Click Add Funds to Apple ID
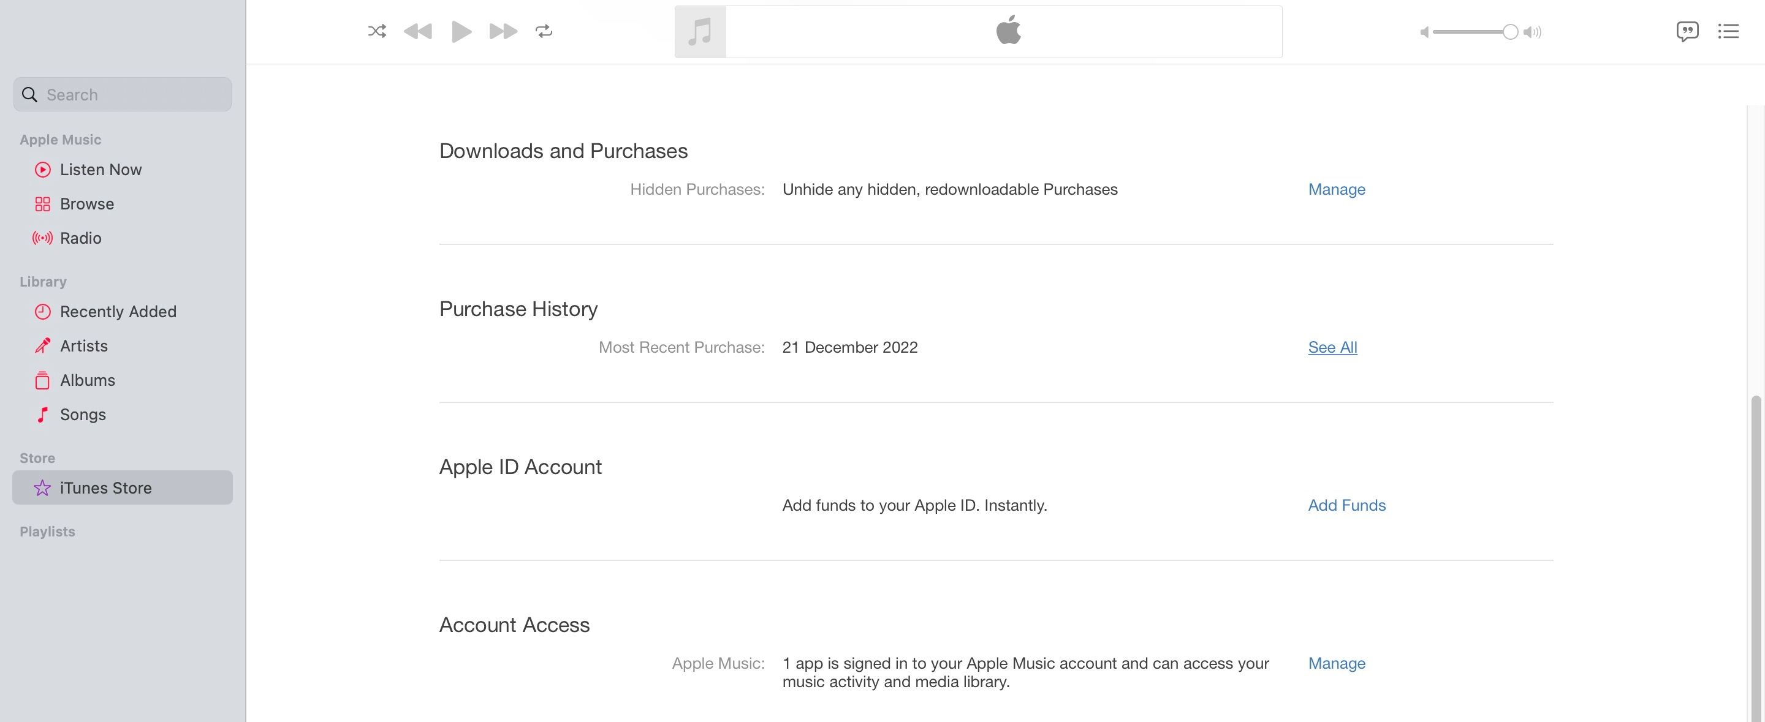 (1346, 506)
